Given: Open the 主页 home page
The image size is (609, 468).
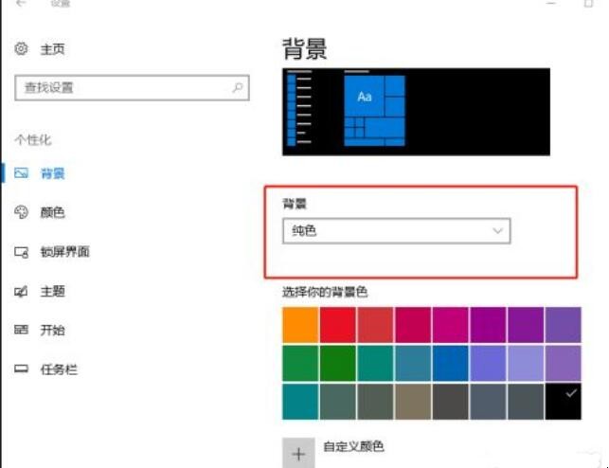Looking at the screenshot, I should tap(52, 49).
